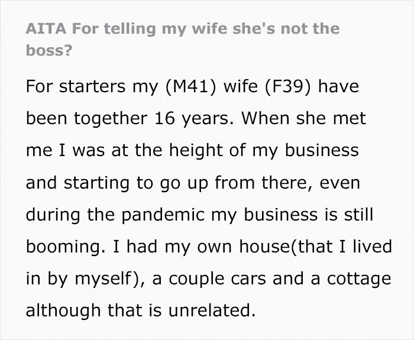Click the word 'unrelated.' ending the paragraph
Screen dimensions: 414x340
pyautogui.click(x=212, y=310)
